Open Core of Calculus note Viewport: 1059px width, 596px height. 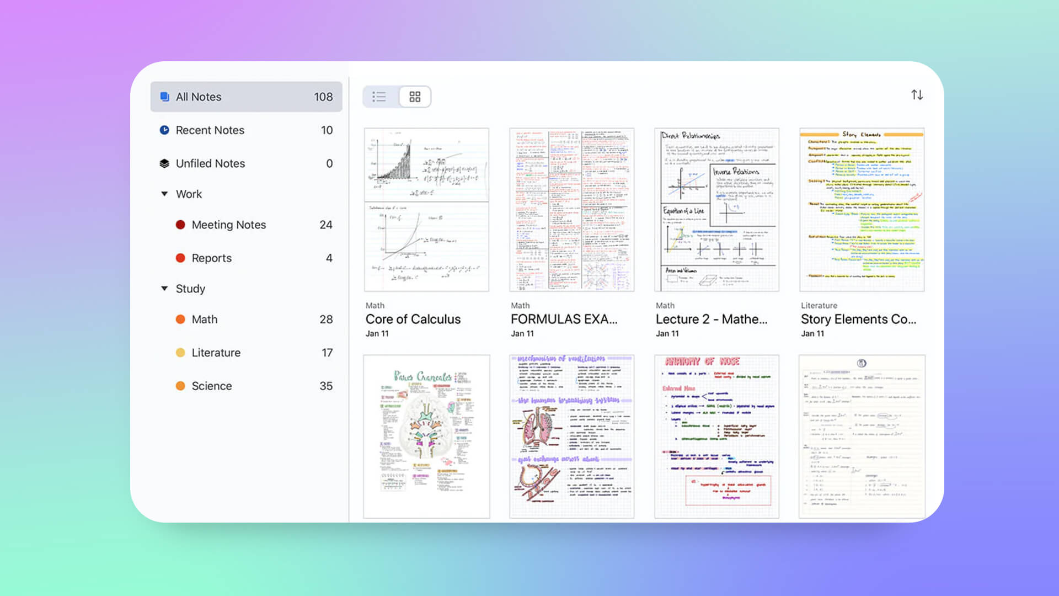coord(425,209)
